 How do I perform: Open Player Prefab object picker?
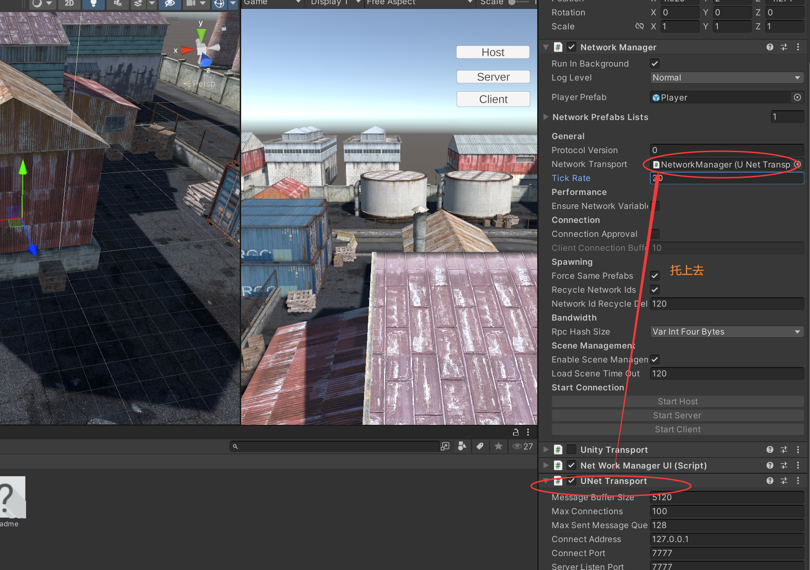797,97
